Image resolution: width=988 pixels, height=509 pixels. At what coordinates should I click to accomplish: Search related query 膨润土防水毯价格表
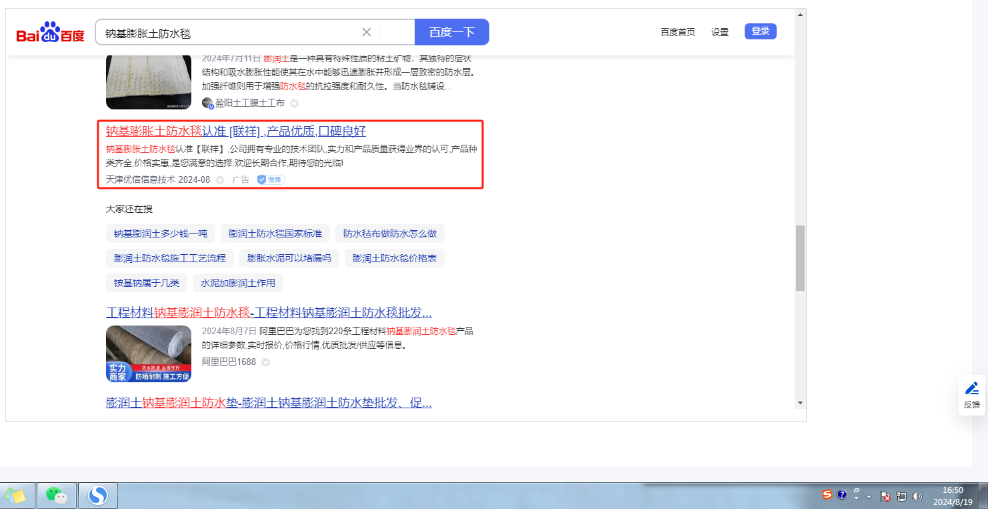pyautogui.click(x=395, y=258)
